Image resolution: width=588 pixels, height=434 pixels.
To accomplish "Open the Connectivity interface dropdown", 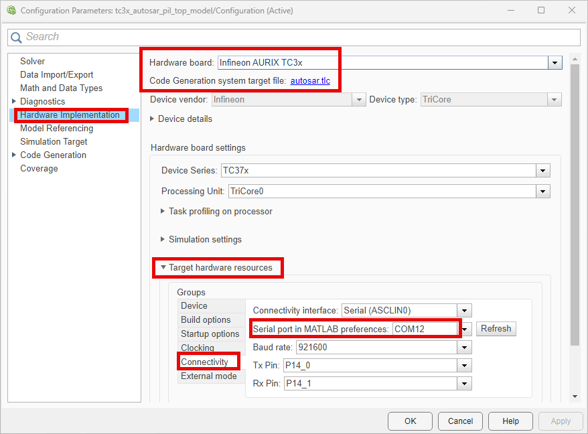I will tap(464, 311).
